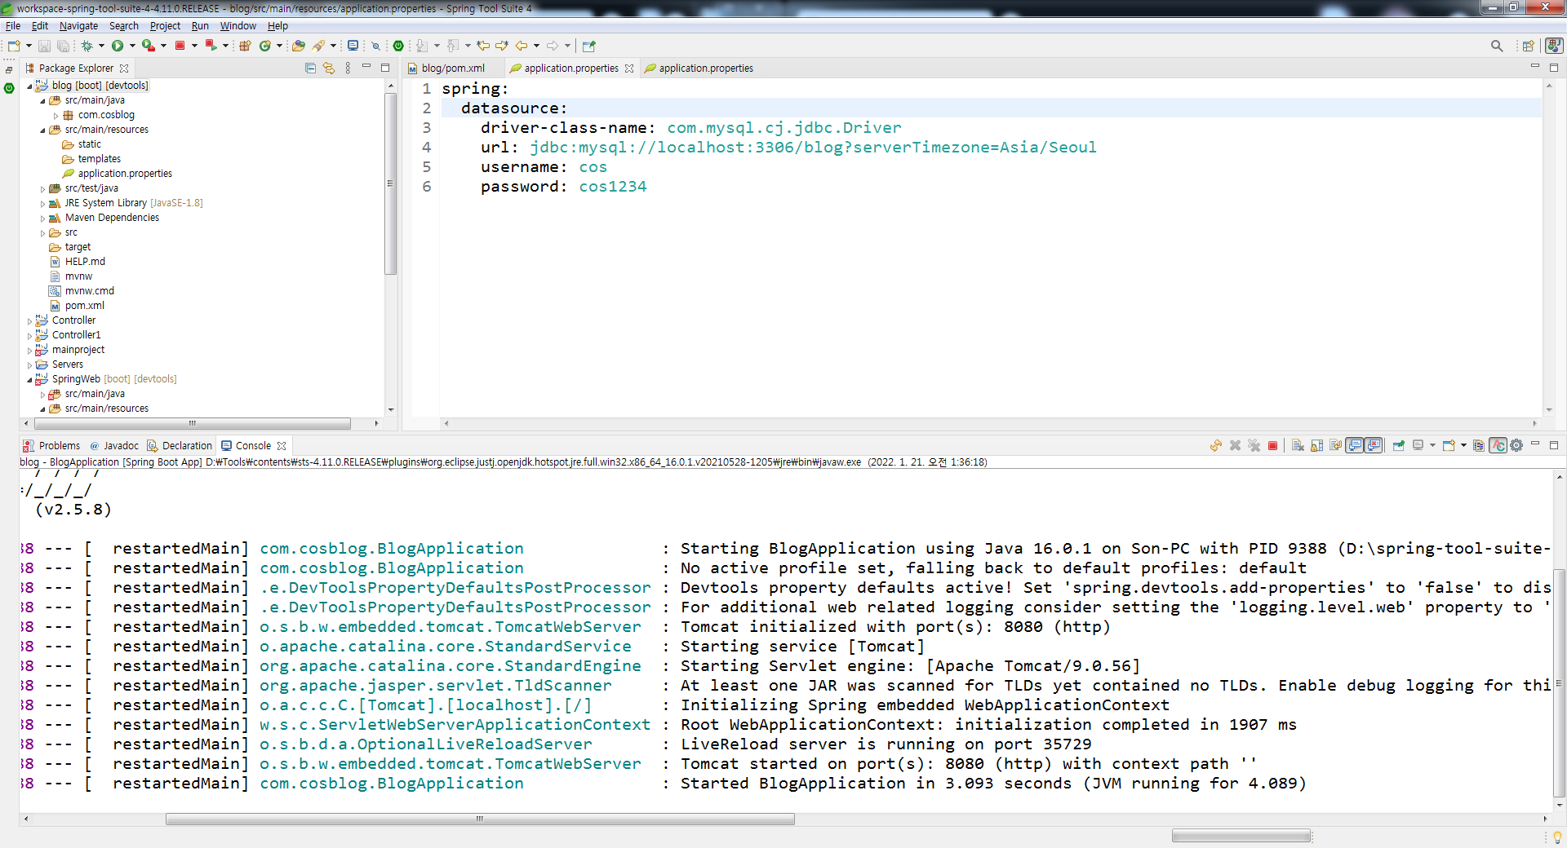Toggle Word Wrap in Console
Image resolution: width=1567 pixels, height=848 pixels.
[1335, 445]
